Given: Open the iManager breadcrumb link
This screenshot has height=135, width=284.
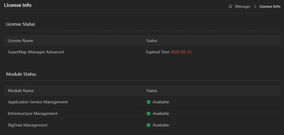Looking at the screenshot, I should [243, 6].
